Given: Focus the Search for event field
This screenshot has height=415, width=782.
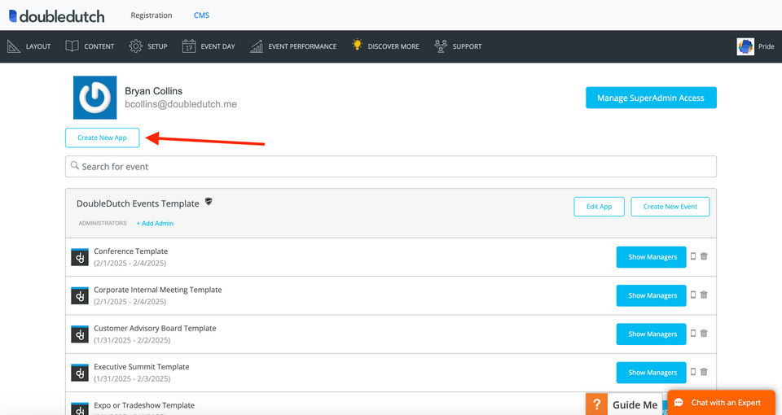Looking at the screenshot, I should (391, 166).
